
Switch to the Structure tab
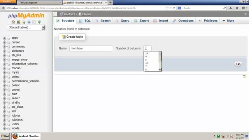coord(65,21)
